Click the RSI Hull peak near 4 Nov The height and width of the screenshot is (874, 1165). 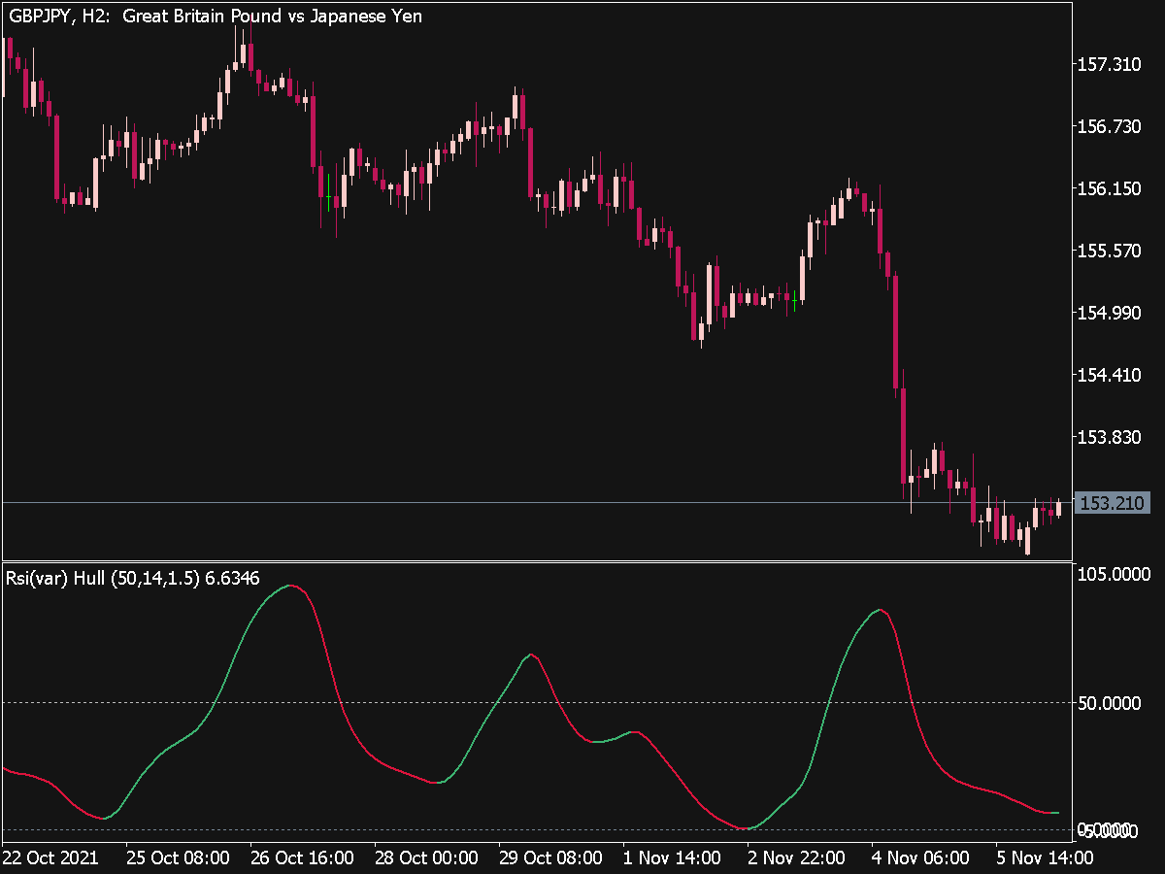coord(880,610)
